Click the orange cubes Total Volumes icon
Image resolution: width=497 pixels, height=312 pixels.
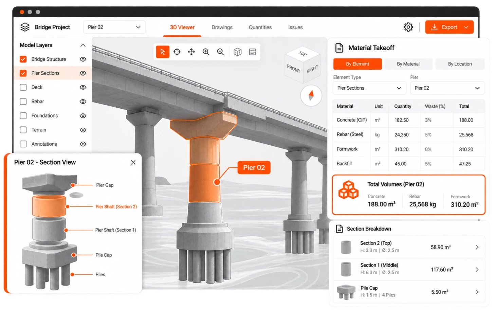click(348, 190)
